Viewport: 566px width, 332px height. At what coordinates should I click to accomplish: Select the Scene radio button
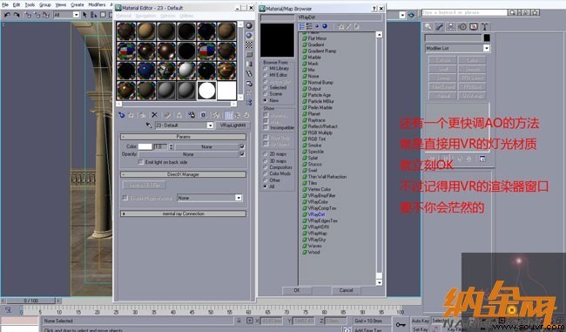coord(266,94)
